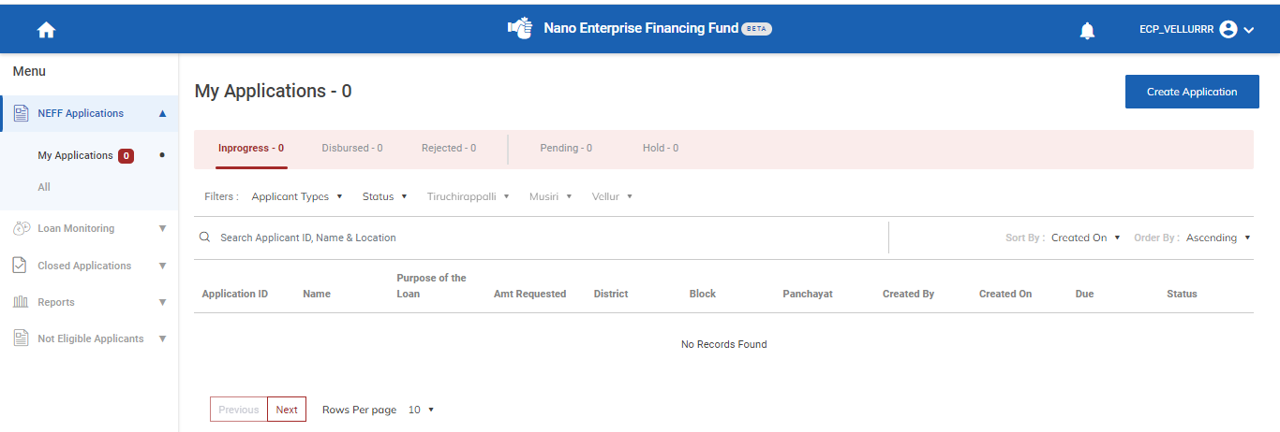Click the Closed Applications checkmark icon
This screenshot has height=432, width=1280.
tap(21, 266)
